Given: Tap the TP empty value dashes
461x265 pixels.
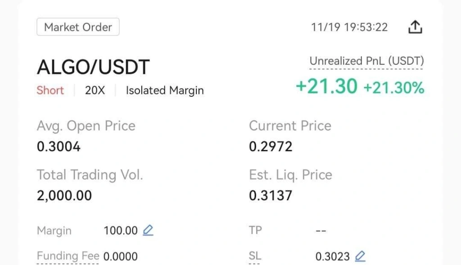Looking at the screenshot, I should tap(321, 231).
